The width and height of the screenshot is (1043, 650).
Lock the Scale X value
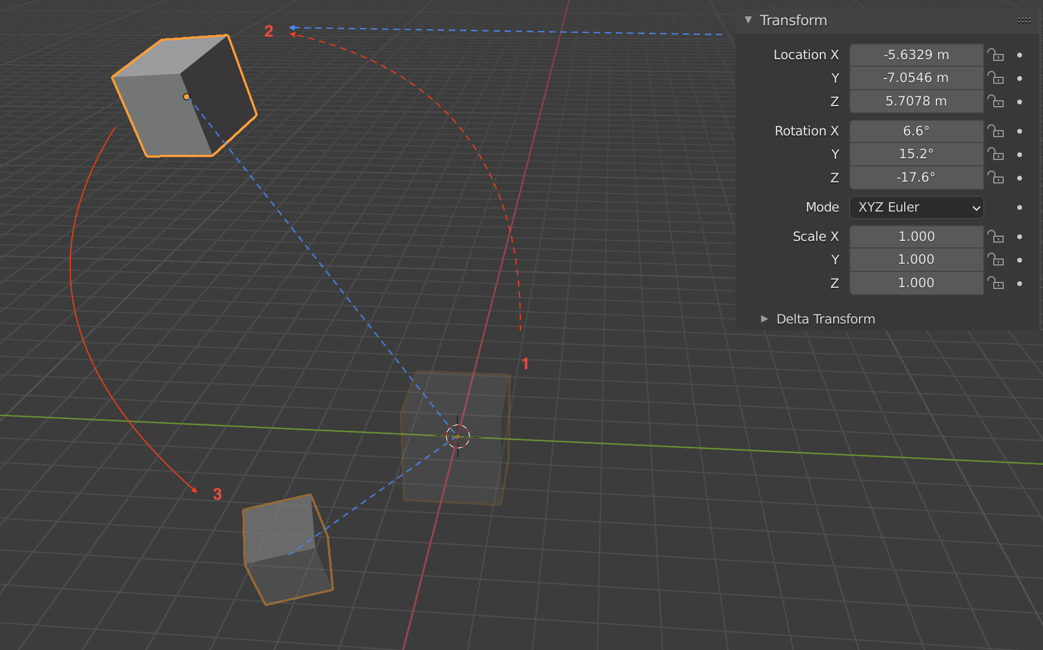[996, 236]
